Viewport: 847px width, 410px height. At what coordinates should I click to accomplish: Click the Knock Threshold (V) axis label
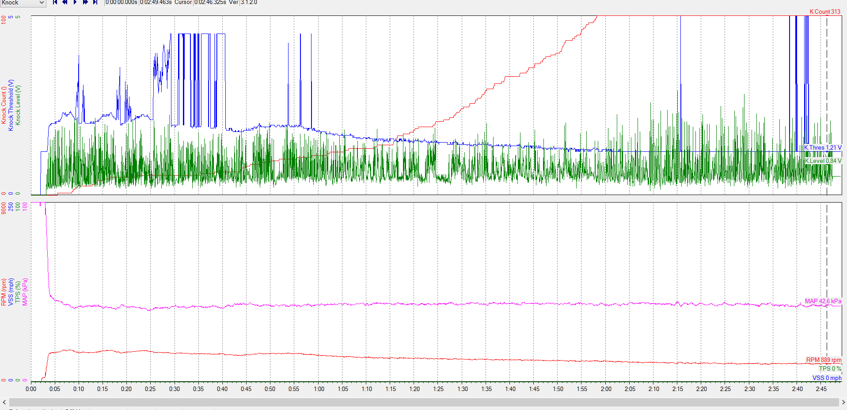click(x=11, y=105)
